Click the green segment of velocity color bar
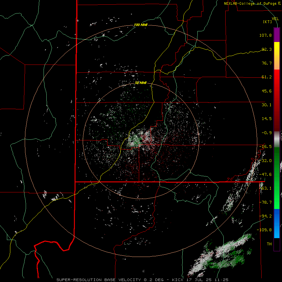Screen dimensions: 282x282 click(277, 178)
